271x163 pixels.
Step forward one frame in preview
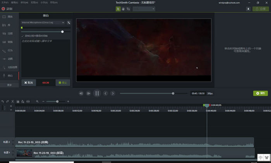pos(89,93)
